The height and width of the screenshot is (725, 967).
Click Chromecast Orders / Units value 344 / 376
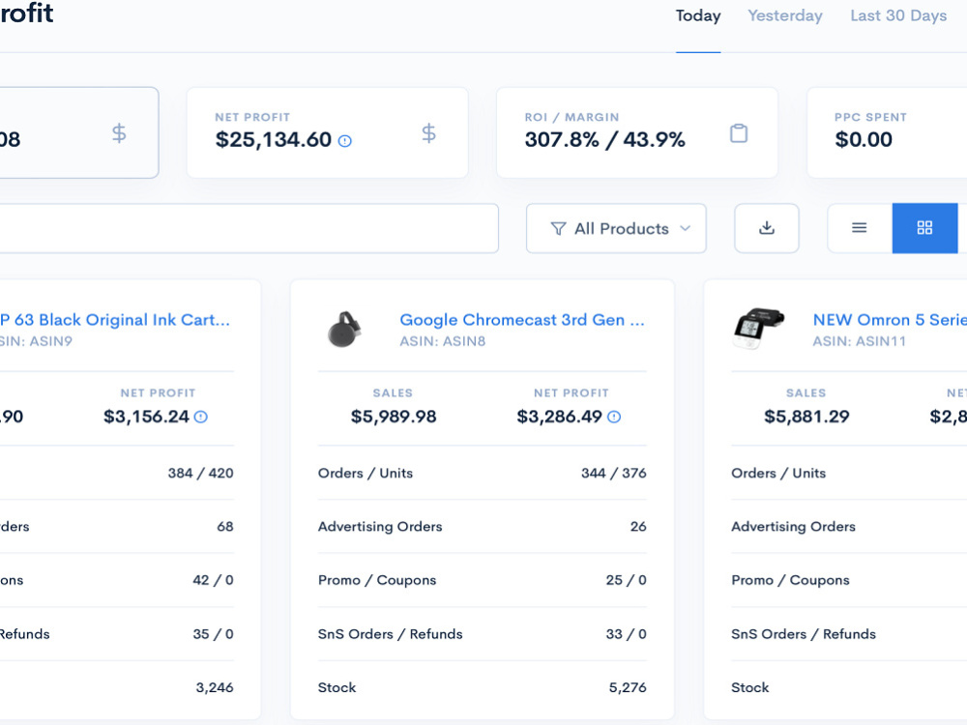614,473
